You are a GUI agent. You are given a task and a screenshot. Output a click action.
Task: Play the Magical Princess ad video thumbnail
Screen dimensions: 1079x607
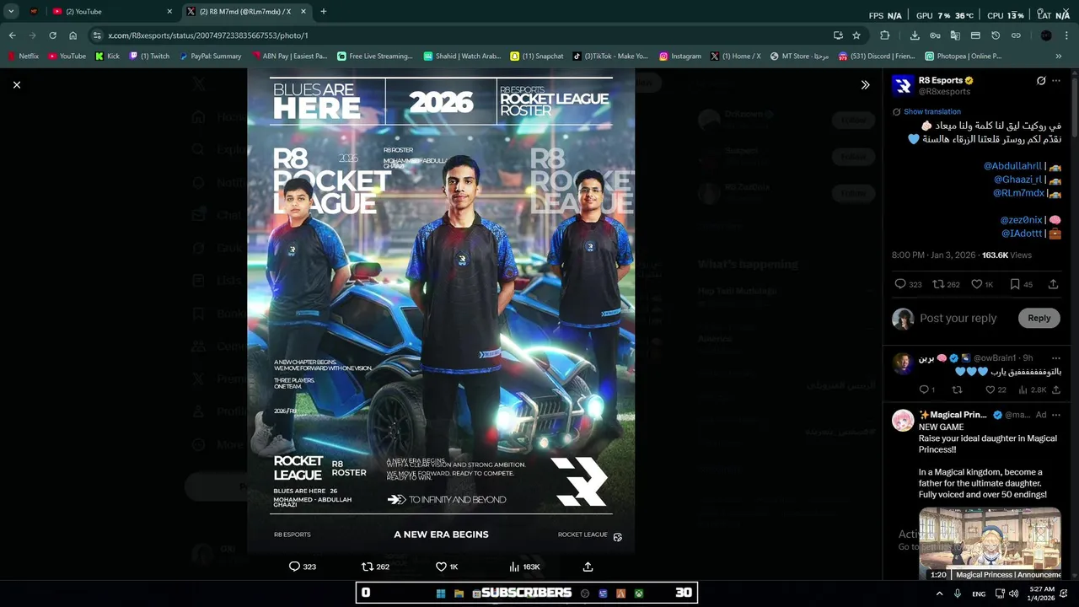990,543
